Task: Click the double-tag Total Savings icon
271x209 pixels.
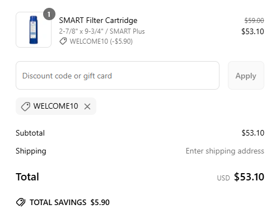Action: (x=21, y=202)
